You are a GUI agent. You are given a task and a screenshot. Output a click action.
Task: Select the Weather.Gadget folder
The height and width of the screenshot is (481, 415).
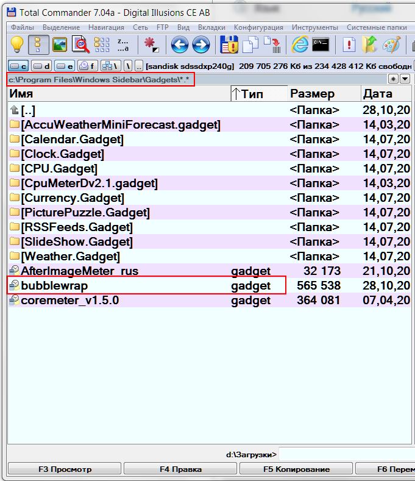pos(209,256)
